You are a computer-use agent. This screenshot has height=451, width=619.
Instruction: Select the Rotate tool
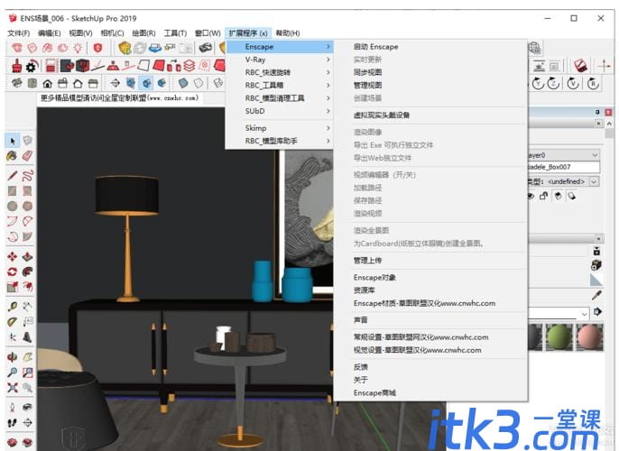click(13, 272)
